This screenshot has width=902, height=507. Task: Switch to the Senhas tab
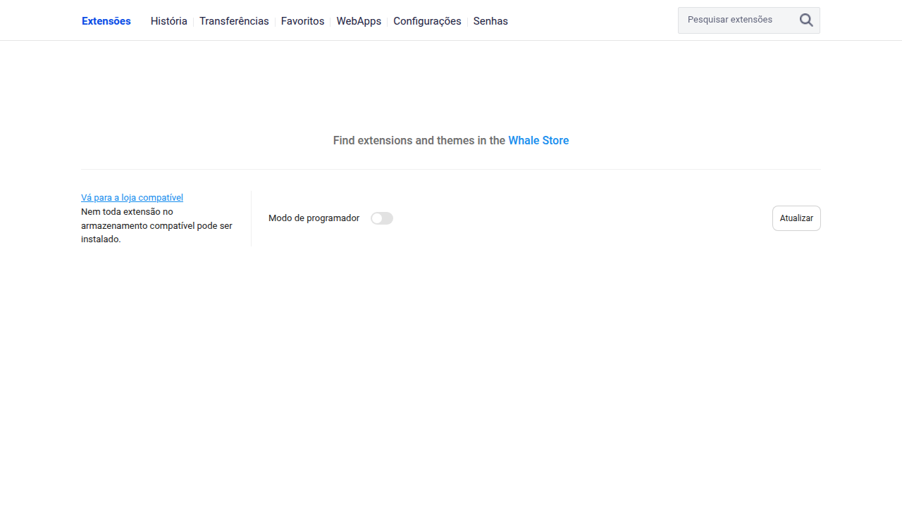(490, 21)
